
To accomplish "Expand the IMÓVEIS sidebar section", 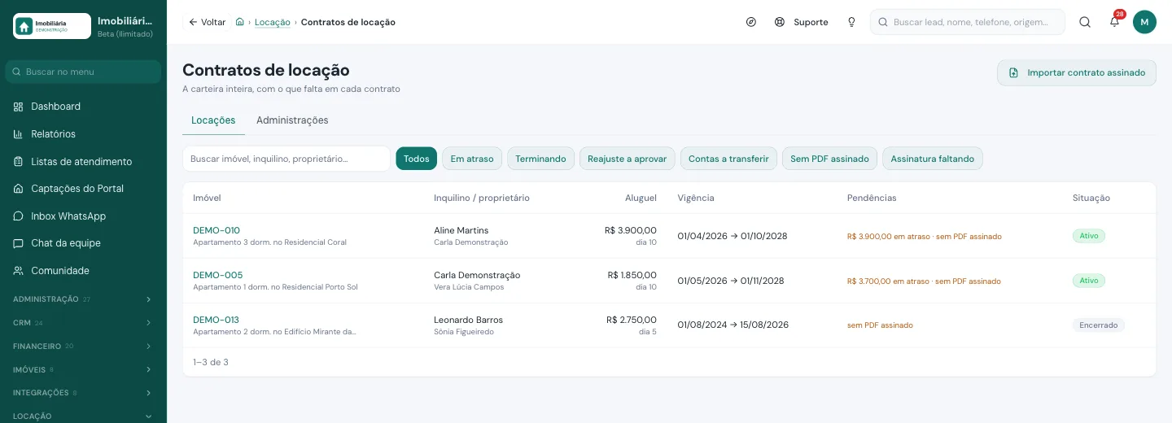I will point(83,369).
